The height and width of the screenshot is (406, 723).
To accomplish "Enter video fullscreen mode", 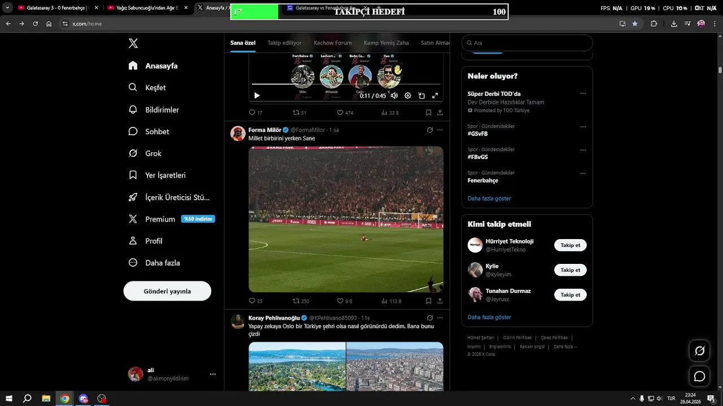I will coord(435,96).
